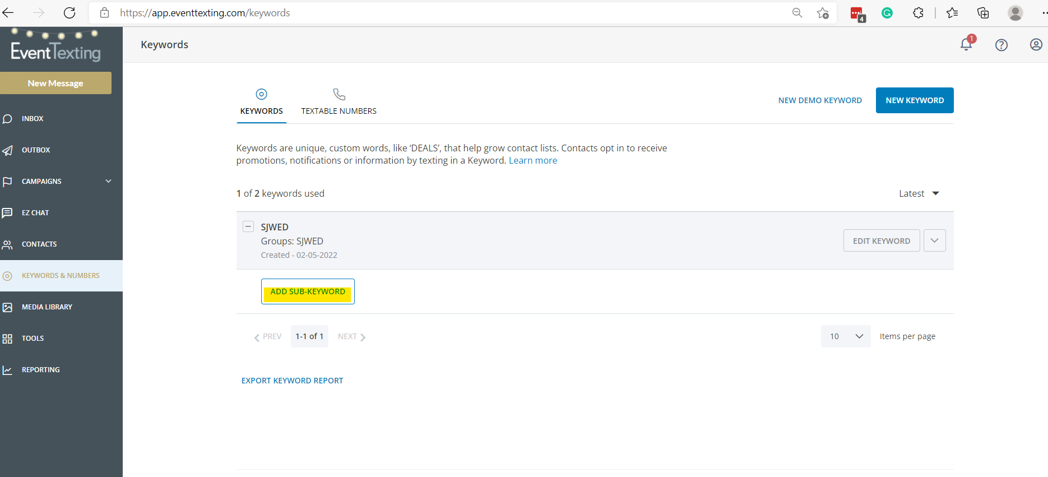This screenshot has height=477, width=1048.
Task: Open the help question mark icon
Action: 1001,45
